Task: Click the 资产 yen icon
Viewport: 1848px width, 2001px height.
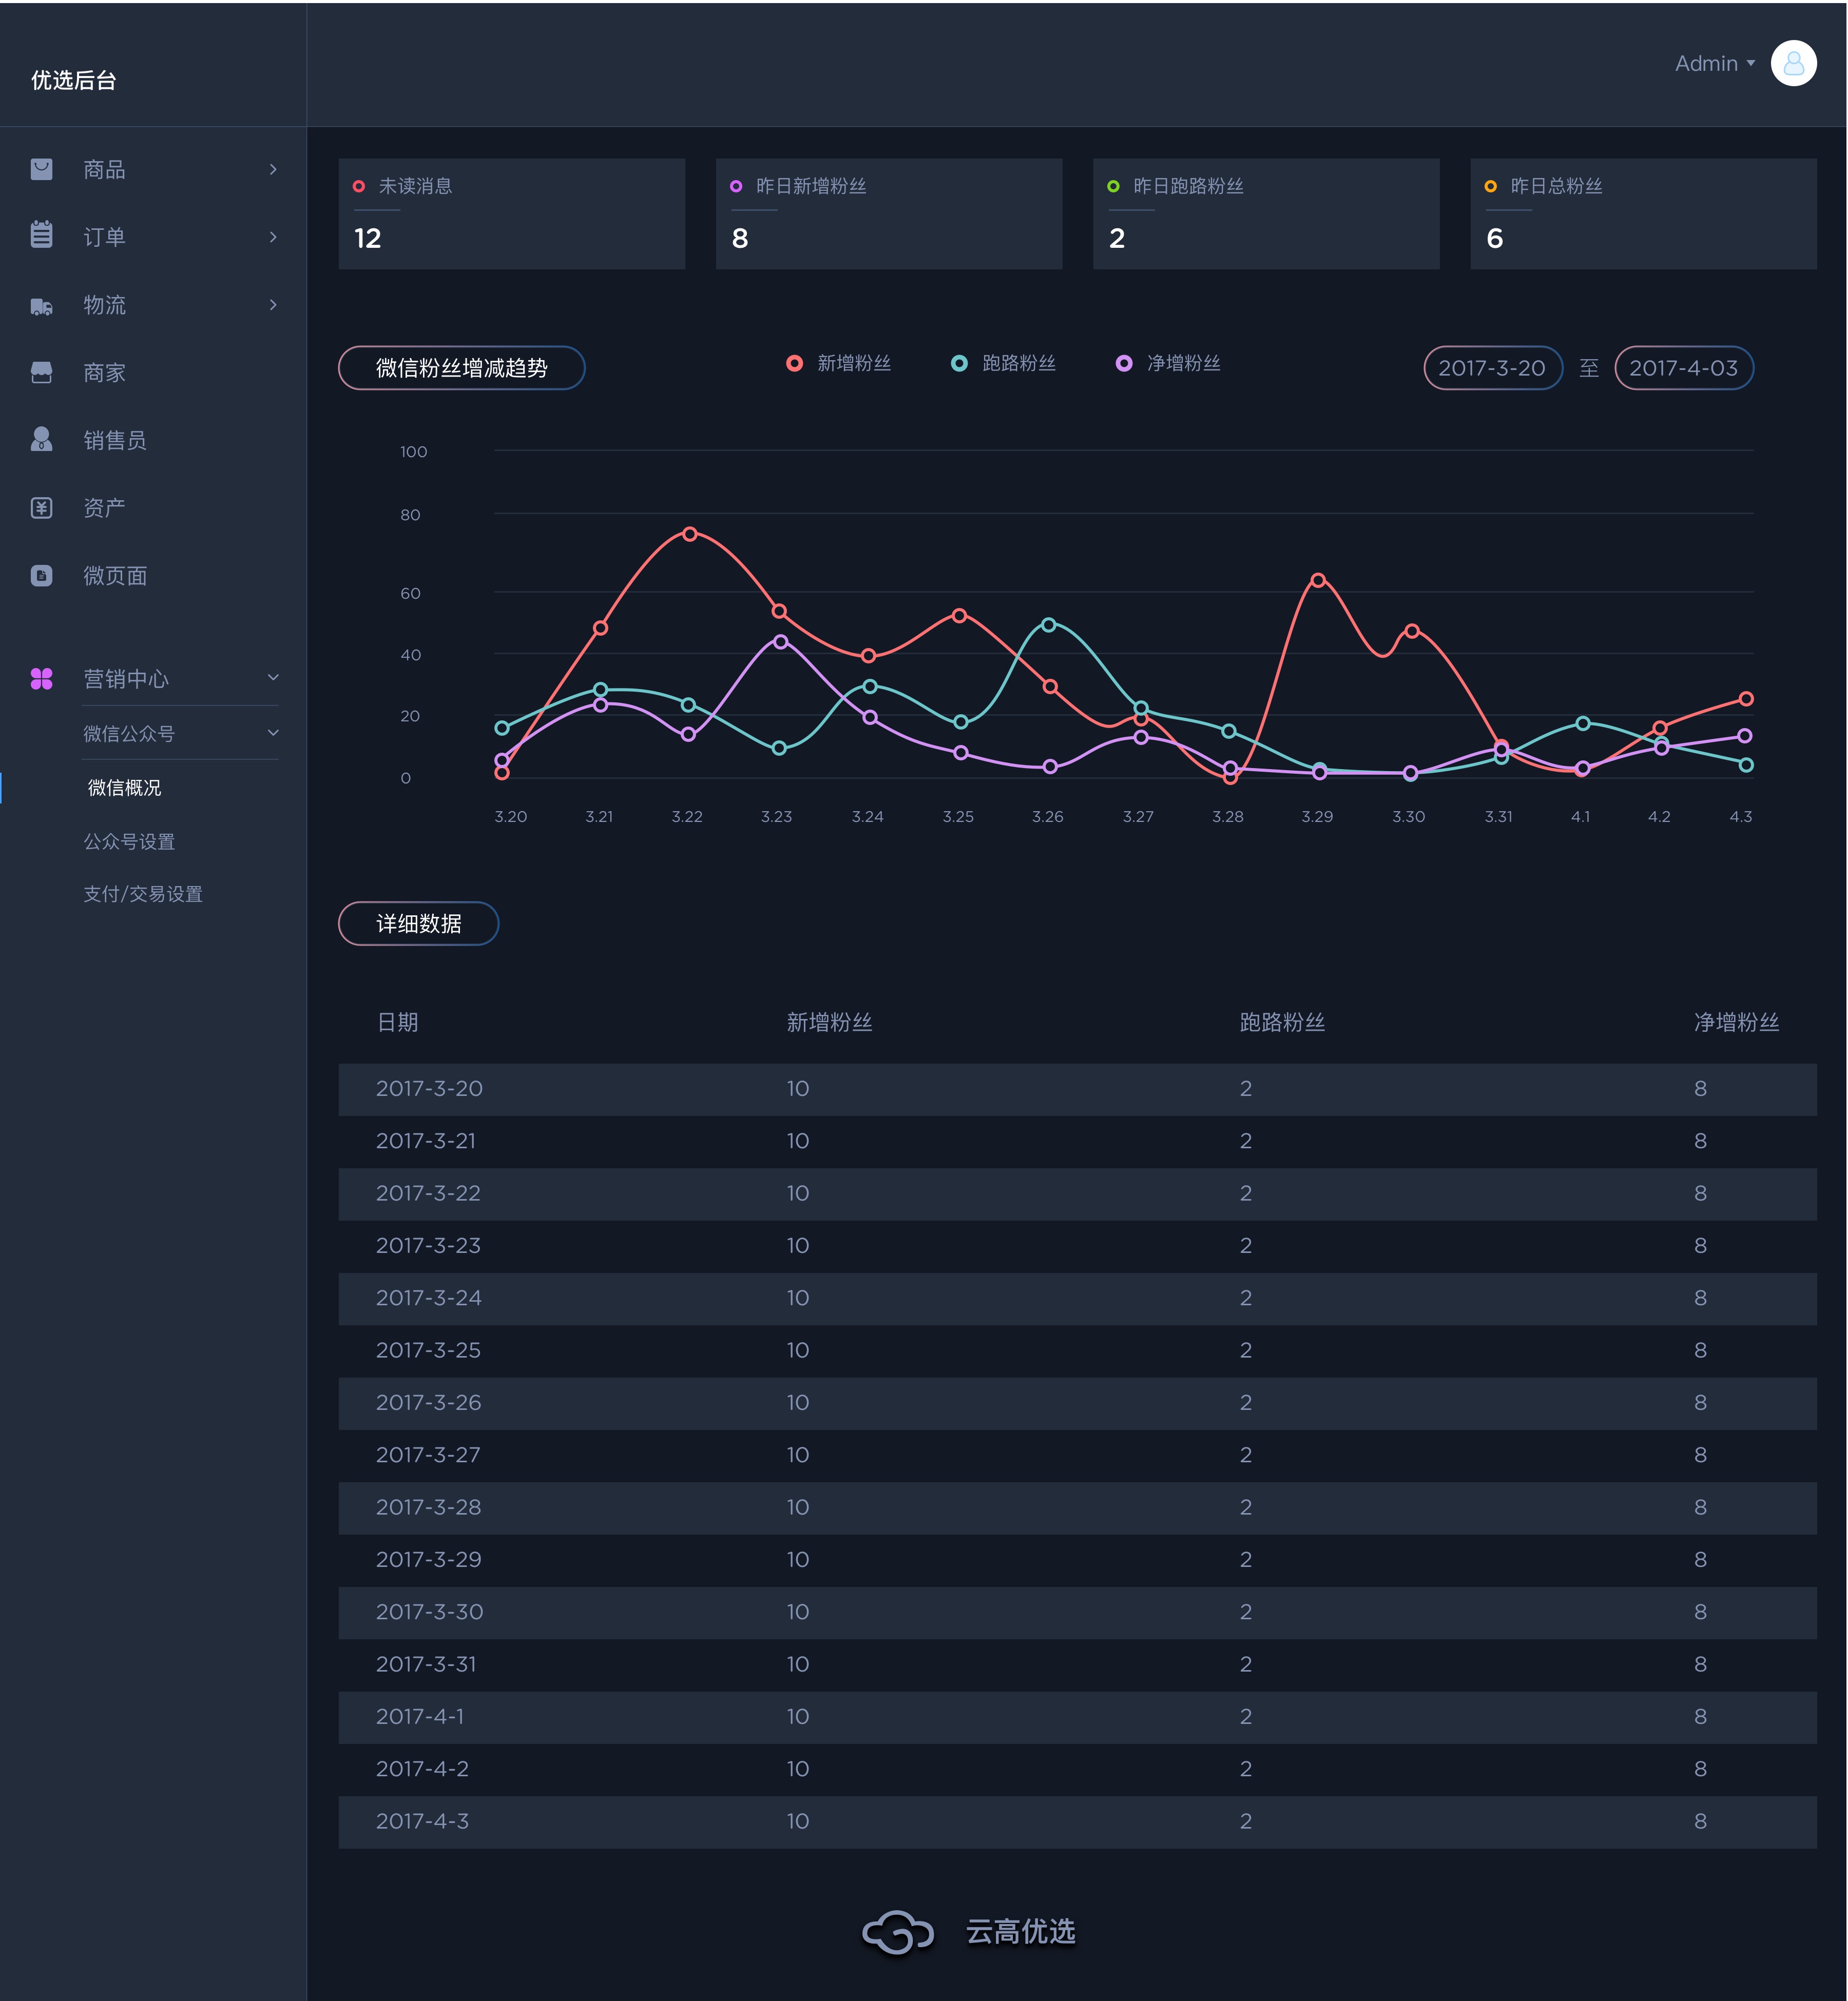Action: [41, 508]
